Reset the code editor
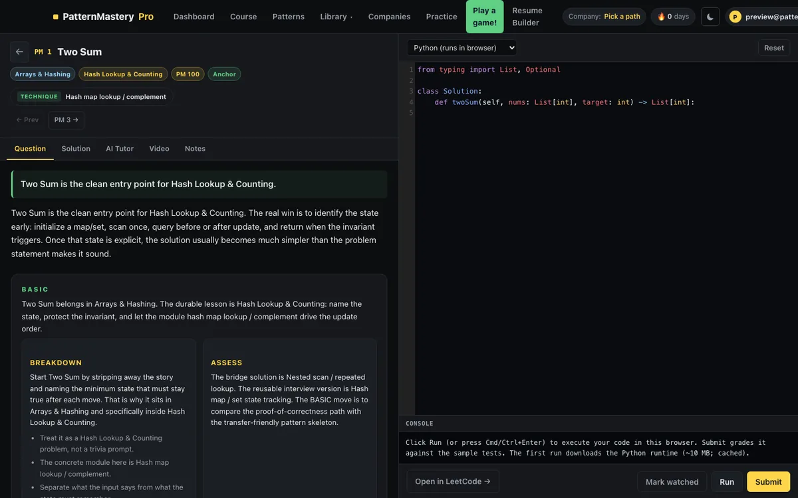Viewport: 798px width, 498px height. tap(774, 48)
